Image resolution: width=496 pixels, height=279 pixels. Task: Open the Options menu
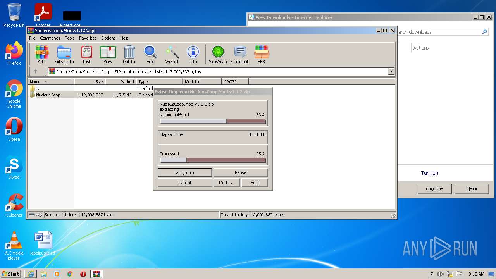click(108, 38)
